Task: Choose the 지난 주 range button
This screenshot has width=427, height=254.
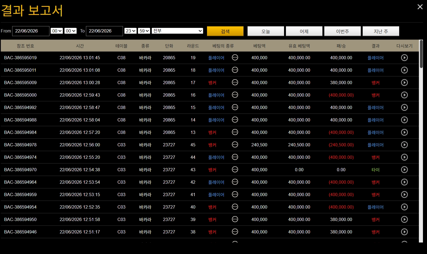Action: pos(381,31)
